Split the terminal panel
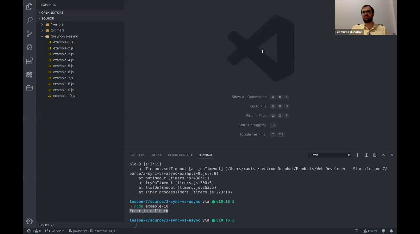Image resolution: width=420 pixels, height=234 pixels. 366,155
